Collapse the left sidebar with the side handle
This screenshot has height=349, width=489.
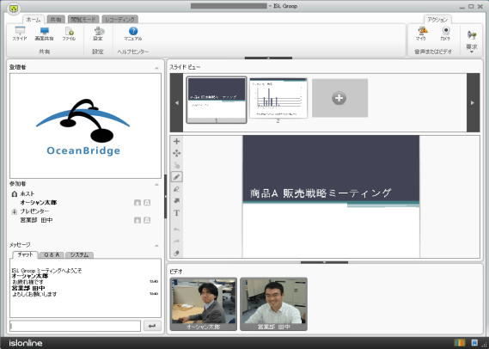pyautogui.click(x=165, y=197)
